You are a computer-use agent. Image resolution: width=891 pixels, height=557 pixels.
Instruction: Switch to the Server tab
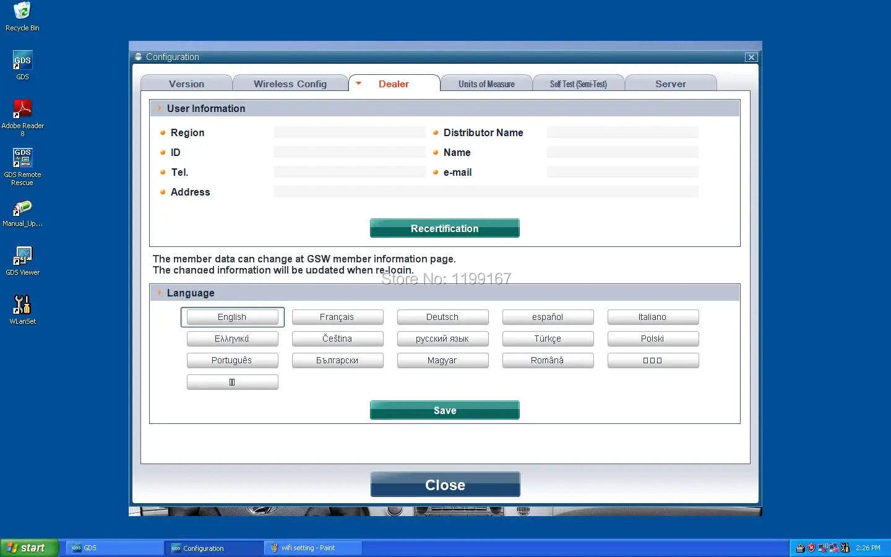point(671,84)
